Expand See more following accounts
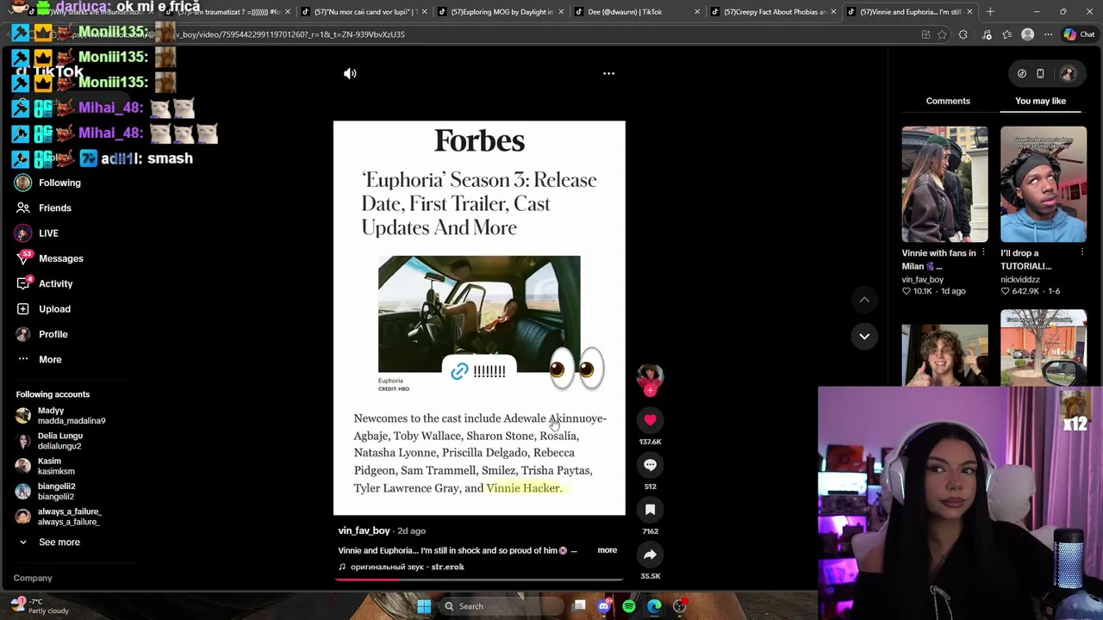This screenshot has height=620, width=1103. tap(48, 542)
